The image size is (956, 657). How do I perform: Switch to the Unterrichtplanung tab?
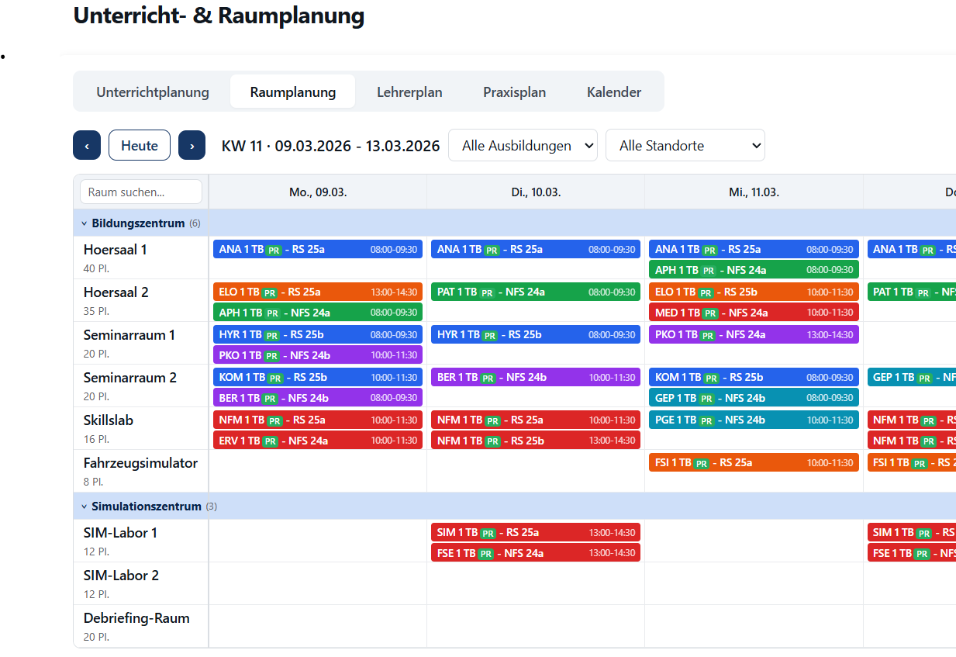[153, 92]
